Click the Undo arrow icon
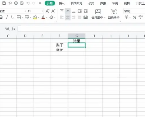This screenshot has width=145, height=117. [x=28, y=3]
